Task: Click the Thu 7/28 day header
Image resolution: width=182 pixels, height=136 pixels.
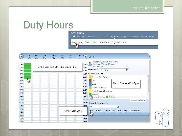Action: click(62, 57)
